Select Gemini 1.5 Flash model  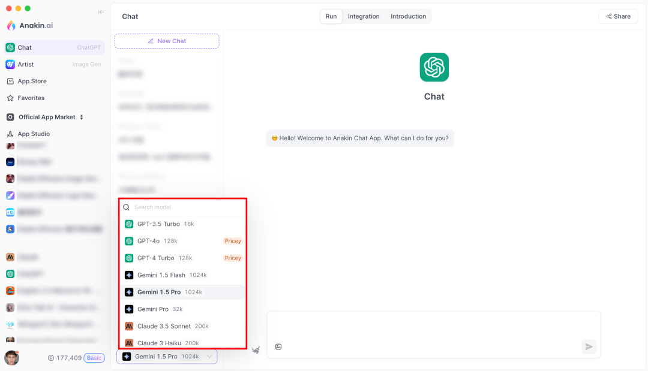click(182, 275)
